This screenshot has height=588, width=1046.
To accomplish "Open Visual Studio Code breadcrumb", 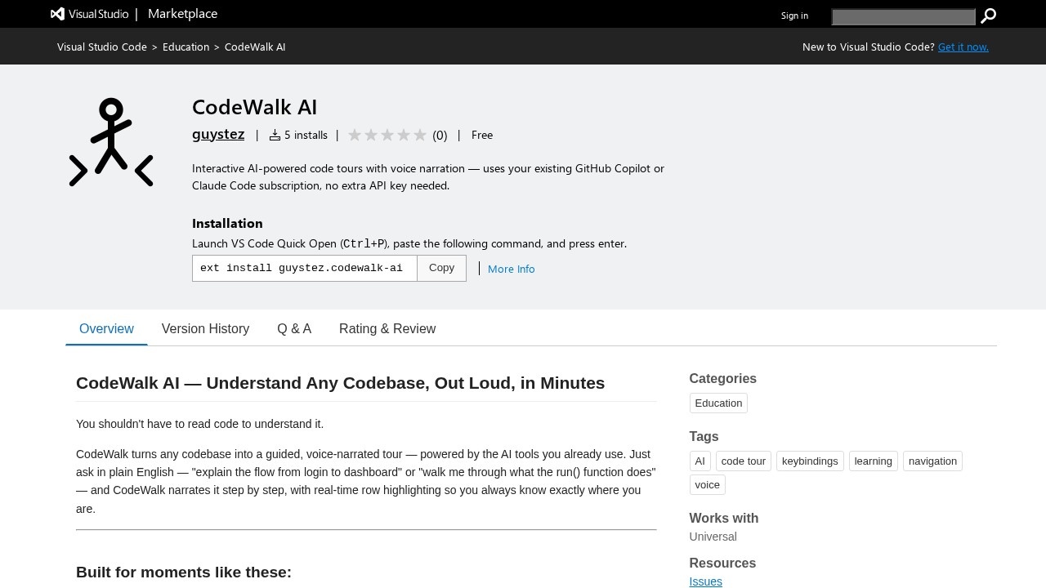I will [x=102, y=47].
